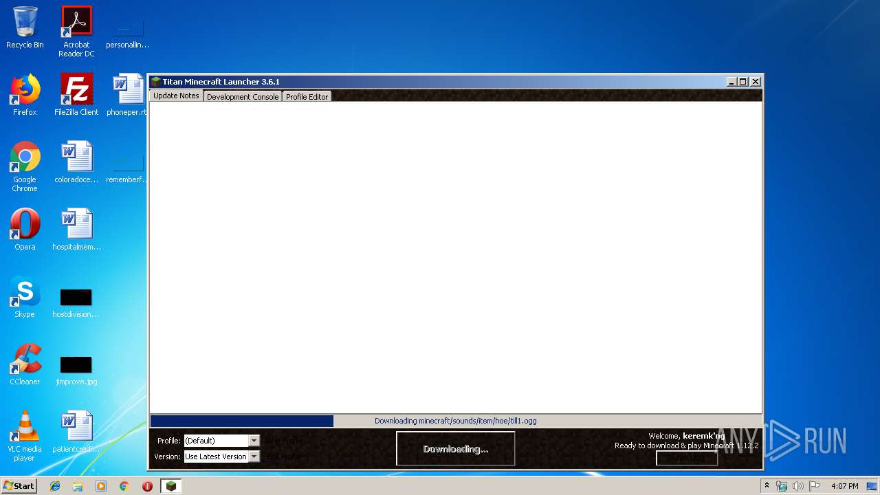Launch the CCleaner desktop shortcut
The height and width of the screenshot is (495, 880).
(x=25, y=364)
